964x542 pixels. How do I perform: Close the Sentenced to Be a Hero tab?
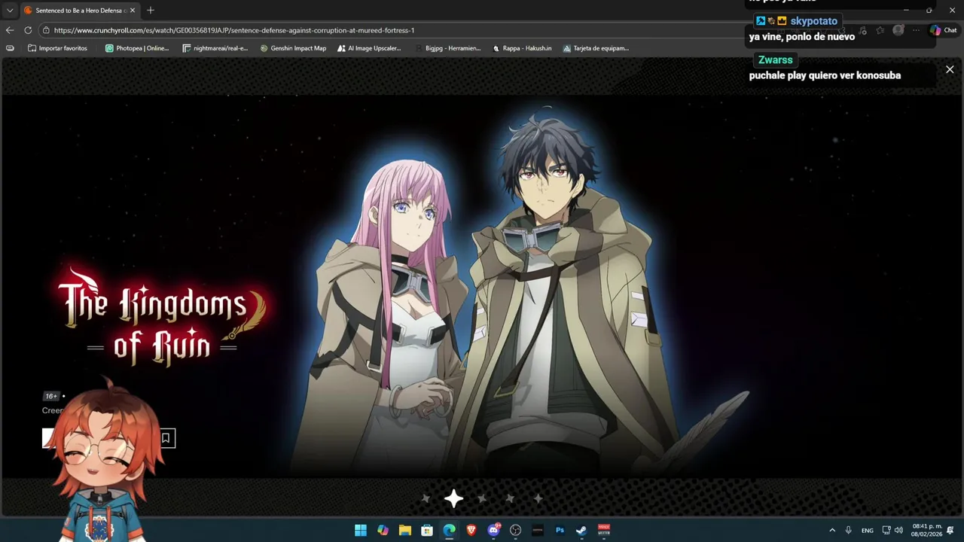[x=133, y=11]
